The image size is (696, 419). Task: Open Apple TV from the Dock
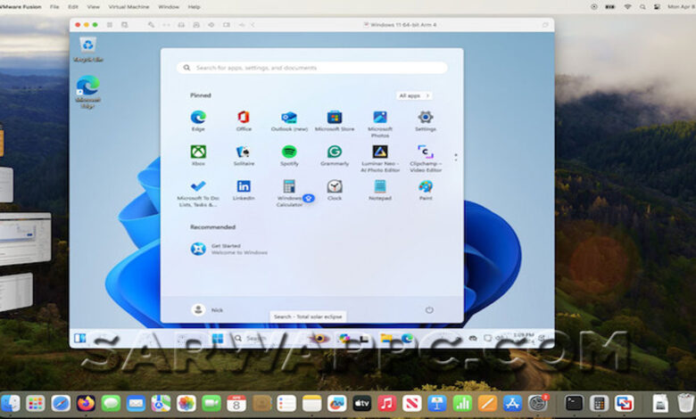[361, 403]
